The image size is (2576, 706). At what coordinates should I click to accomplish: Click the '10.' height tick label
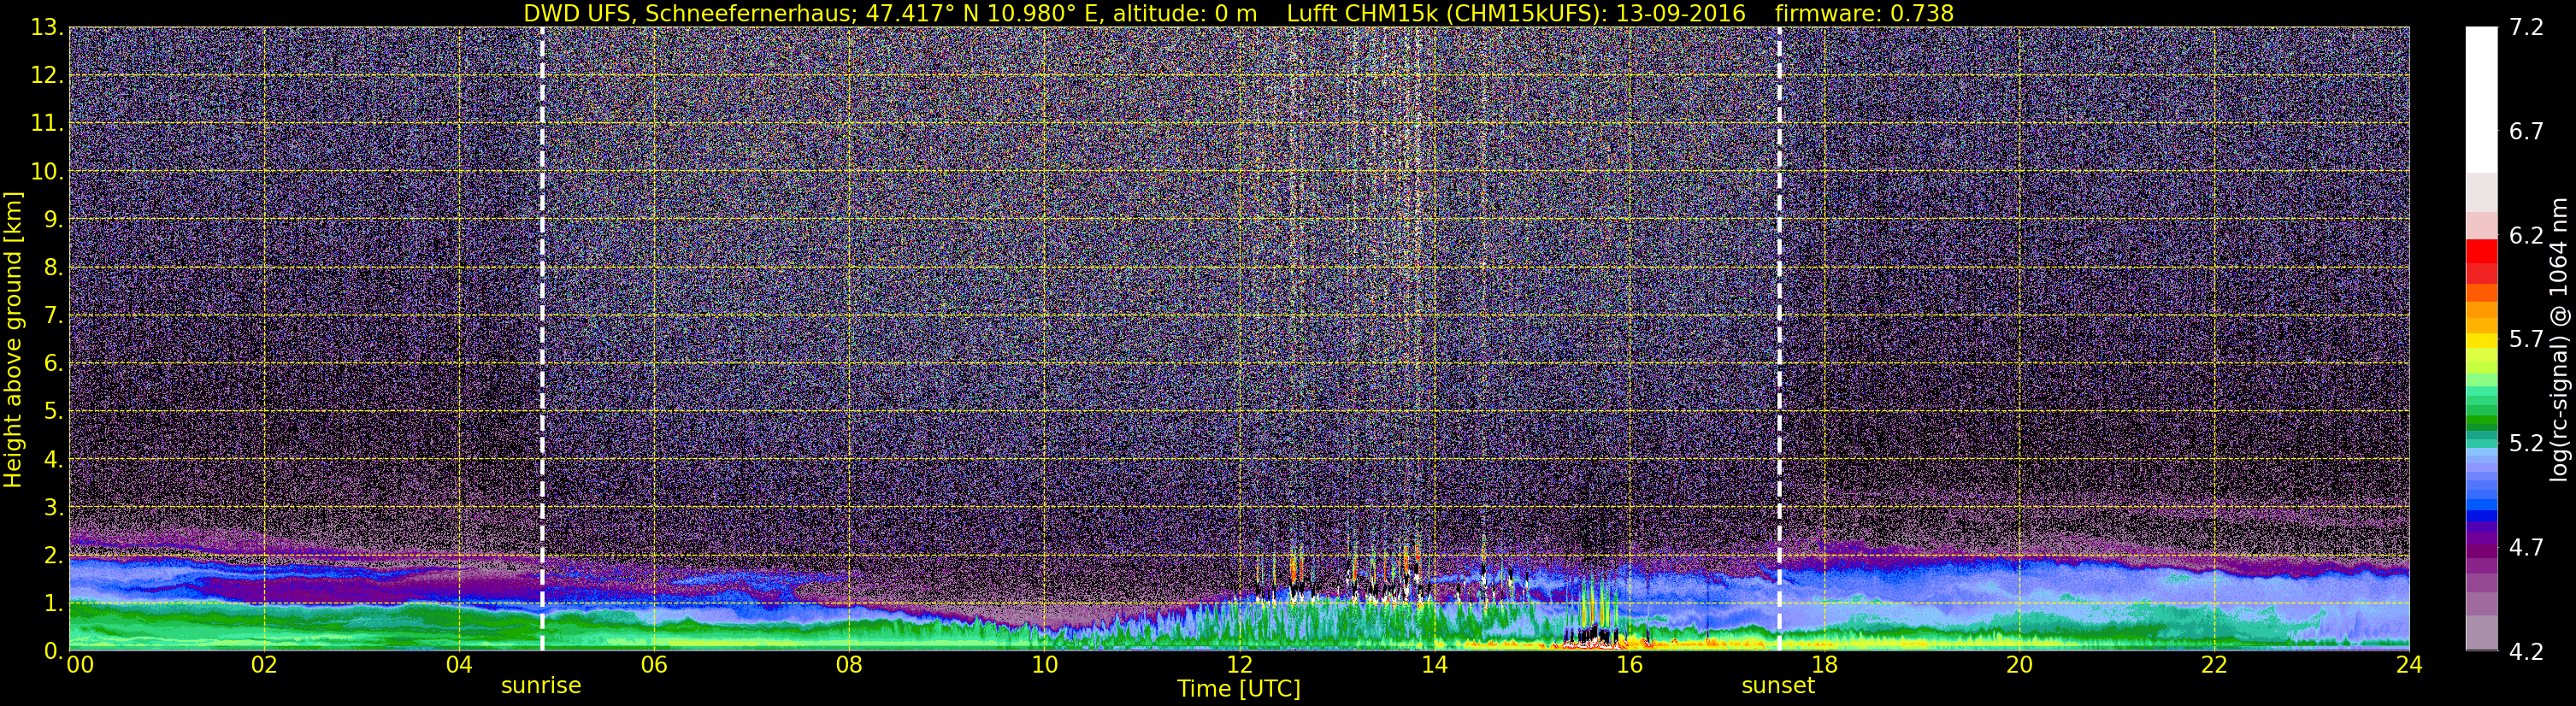pos(47,171)
